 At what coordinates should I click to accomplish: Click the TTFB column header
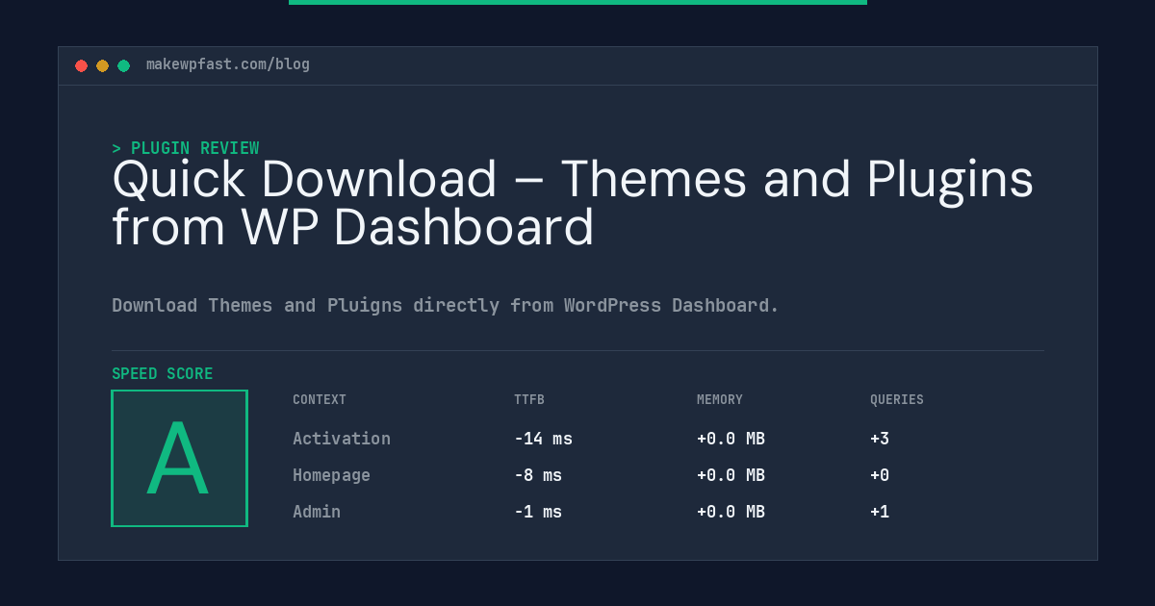(x=529, y=400)
